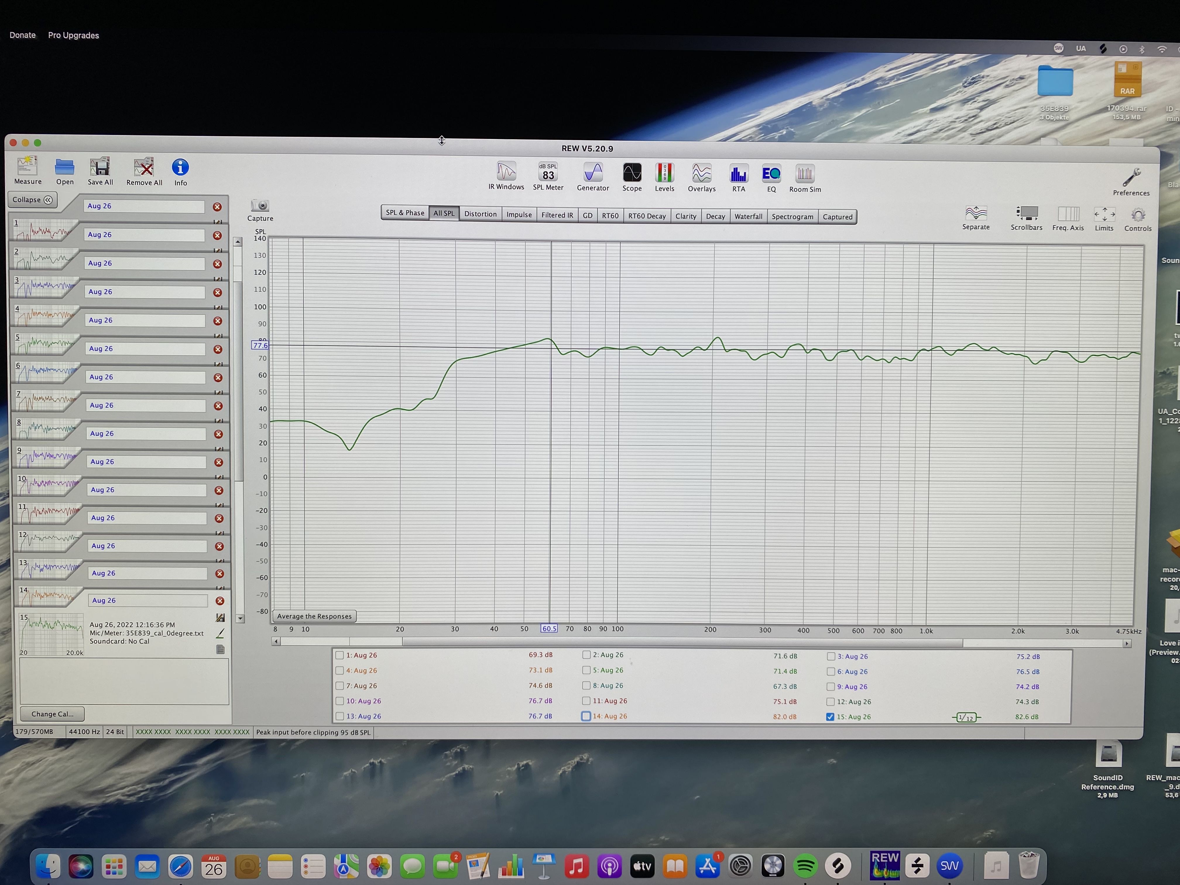Launch the Room Sim tool
Viewport: 1180px width, 885px height.
click(x=805, y=174)
